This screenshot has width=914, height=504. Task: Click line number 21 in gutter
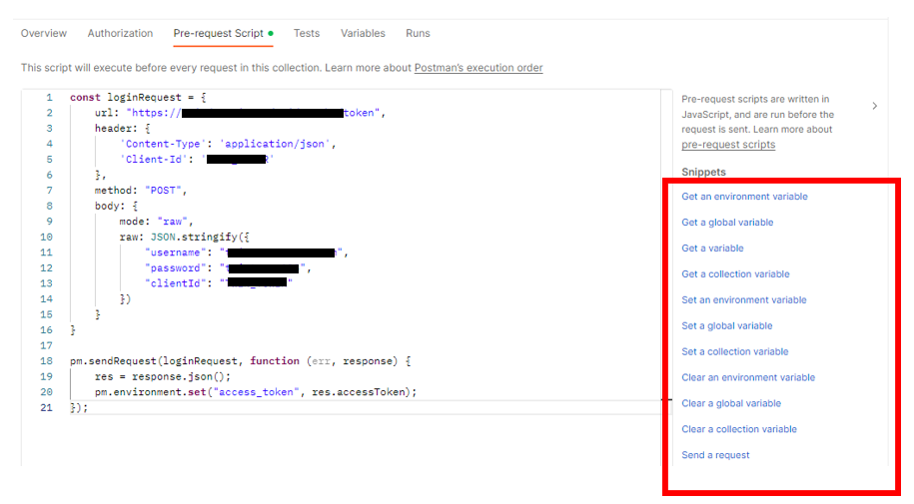[x=46, y=408]
